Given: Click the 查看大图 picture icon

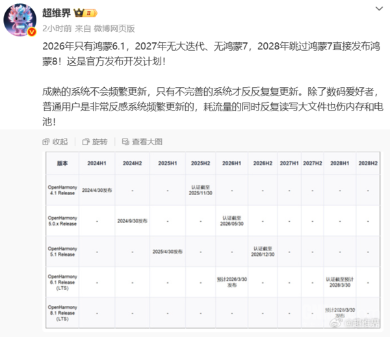Looking at the screenshot, I should (125, 142).
